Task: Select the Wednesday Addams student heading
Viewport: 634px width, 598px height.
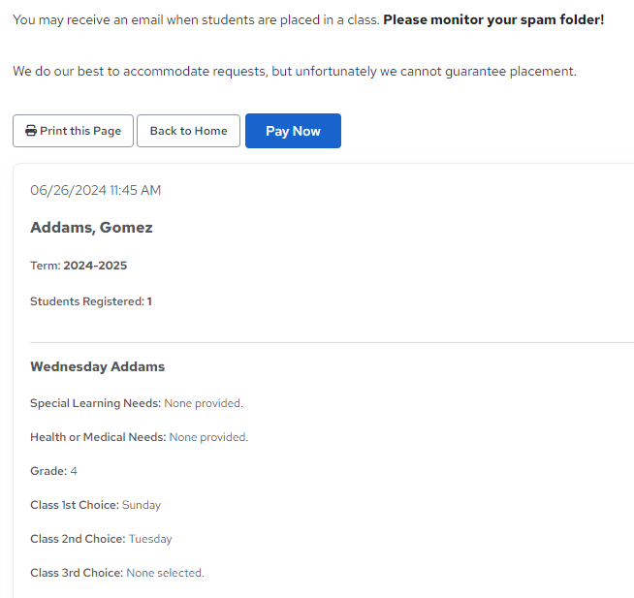Action: tap(98, 366)
